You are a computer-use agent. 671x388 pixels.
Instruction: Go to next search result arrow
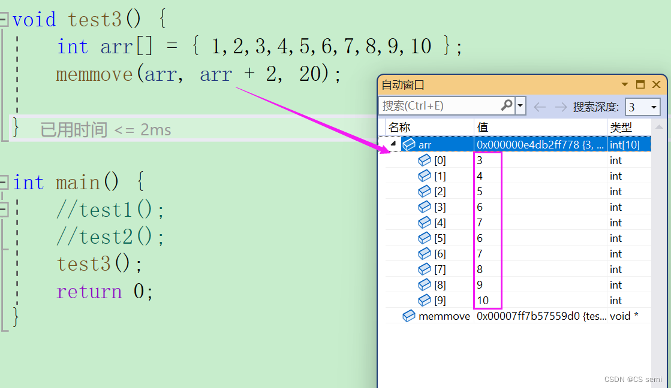[x=560, y=107]
